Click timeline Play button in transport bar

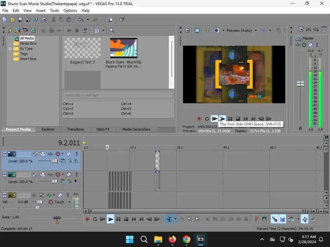point(111,219)
